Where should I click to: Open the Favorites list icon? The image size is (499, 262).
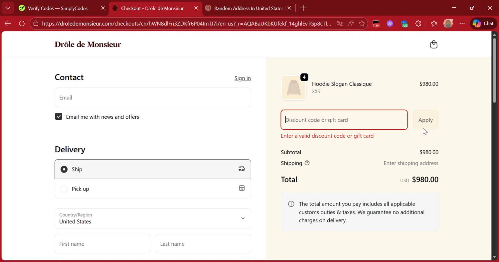click(434, 24)
